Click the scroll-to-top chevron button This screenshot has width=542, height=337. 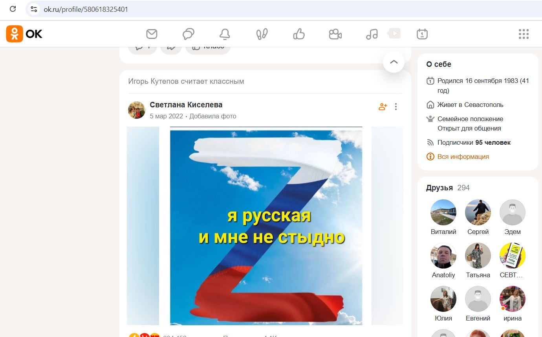point(394,62)
